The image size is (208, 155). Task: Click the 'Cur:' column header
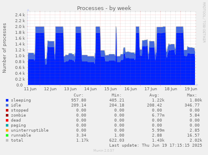pos(79,95)
